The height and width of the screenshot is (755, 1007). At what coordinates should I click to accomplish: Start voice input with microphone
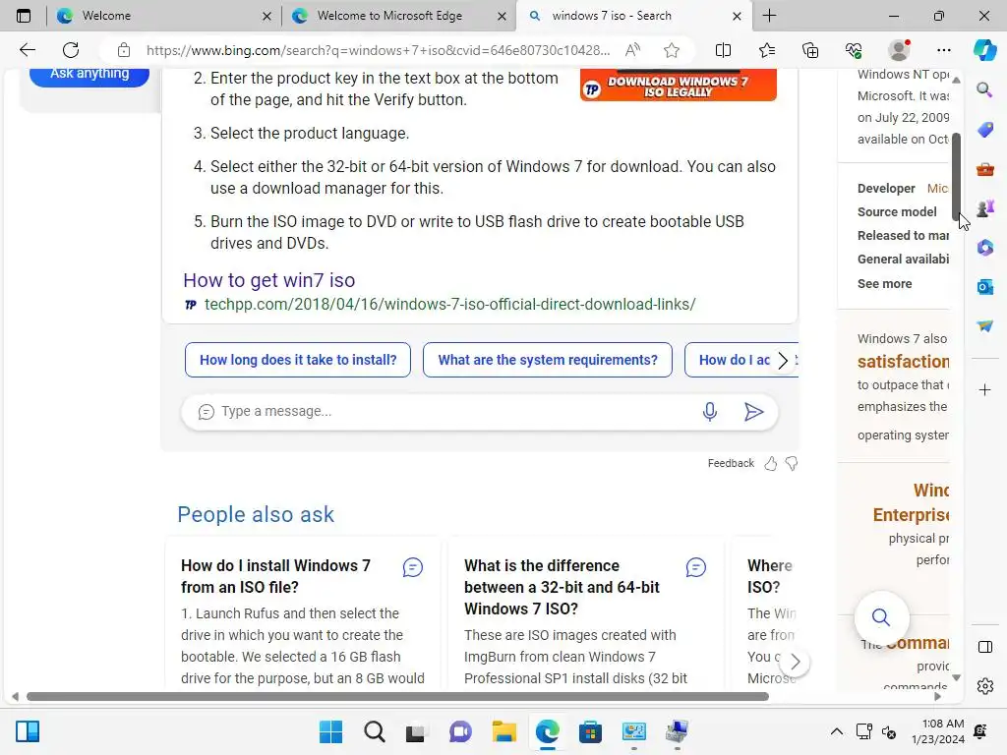click(710, 412)
